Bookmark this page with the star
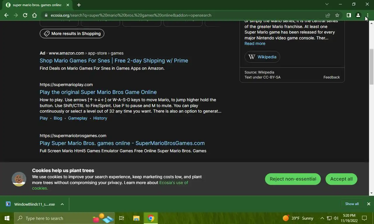The width and height of the screenshot is (374, 224). (337, 15)
